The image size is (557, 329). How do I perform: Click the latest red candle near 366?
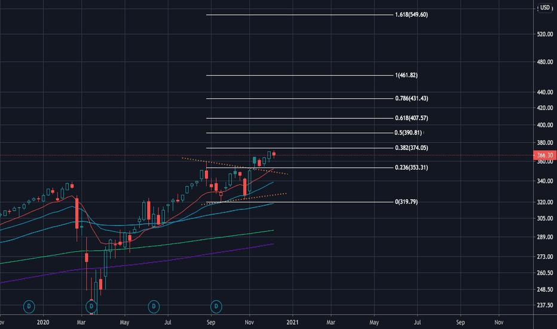tap(274, 154)
